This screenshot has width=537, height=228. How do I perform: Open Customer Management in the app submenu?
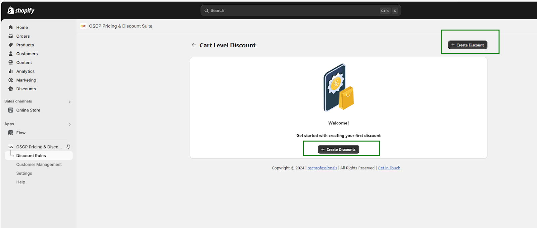39,165
